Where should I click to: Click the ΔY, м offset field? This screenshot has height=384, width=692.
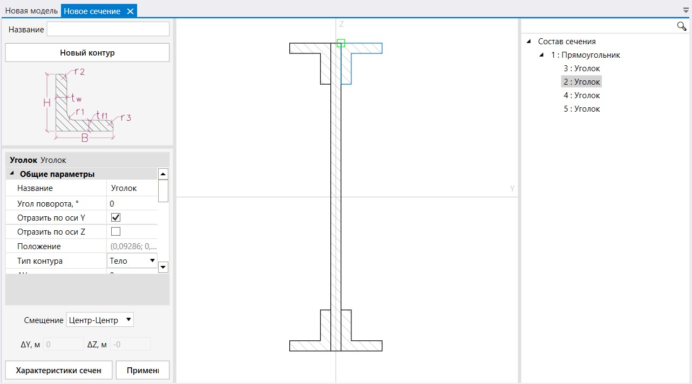64,344
